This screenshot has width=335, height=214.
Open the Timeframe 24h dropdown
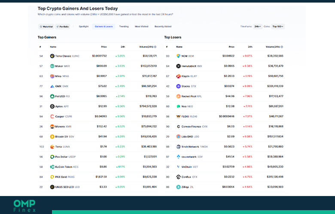click(x=258, y=27)
